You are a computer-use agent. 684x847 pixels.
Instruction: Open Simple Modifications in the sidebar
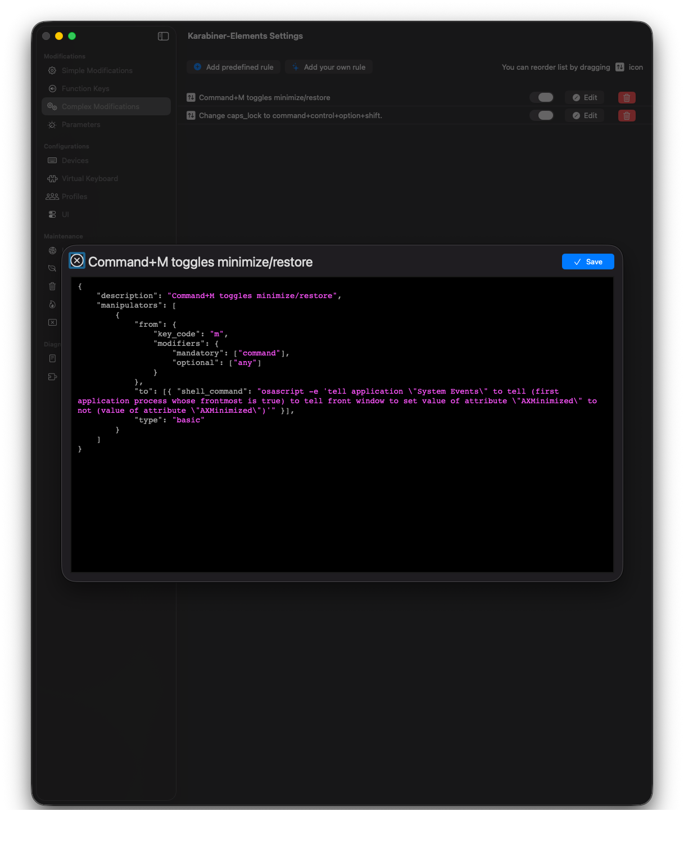pos(106,70)
